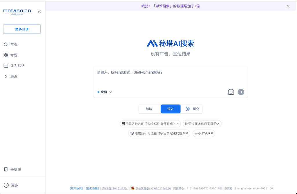Click the 学术搜索 data announcement text
The image size is (297, 194).
pyautogui.click(x=171, y=6)
